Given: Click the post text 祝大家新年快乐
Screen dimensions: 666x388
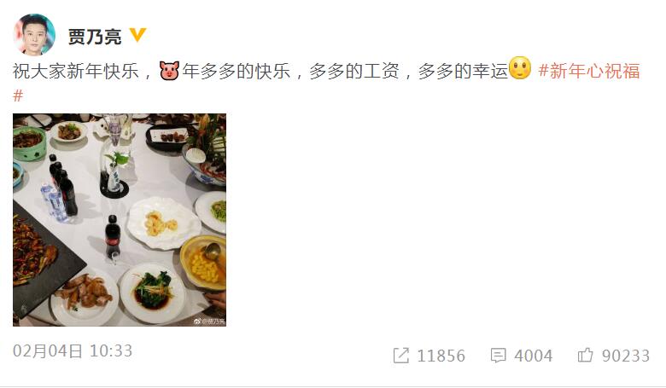Looking at the screenshot, I should [x=76, y=71].
